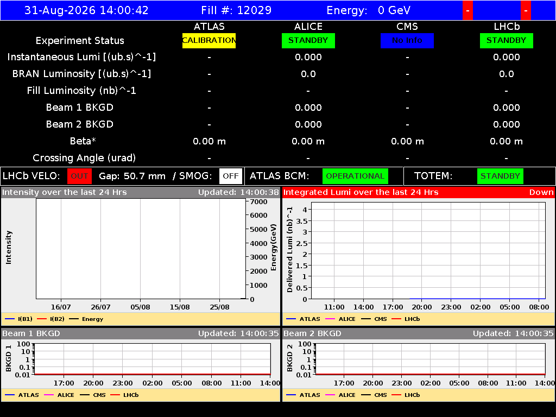
Task: Click the Down status in the Integrated Lumi header
Action: (541, 192)
